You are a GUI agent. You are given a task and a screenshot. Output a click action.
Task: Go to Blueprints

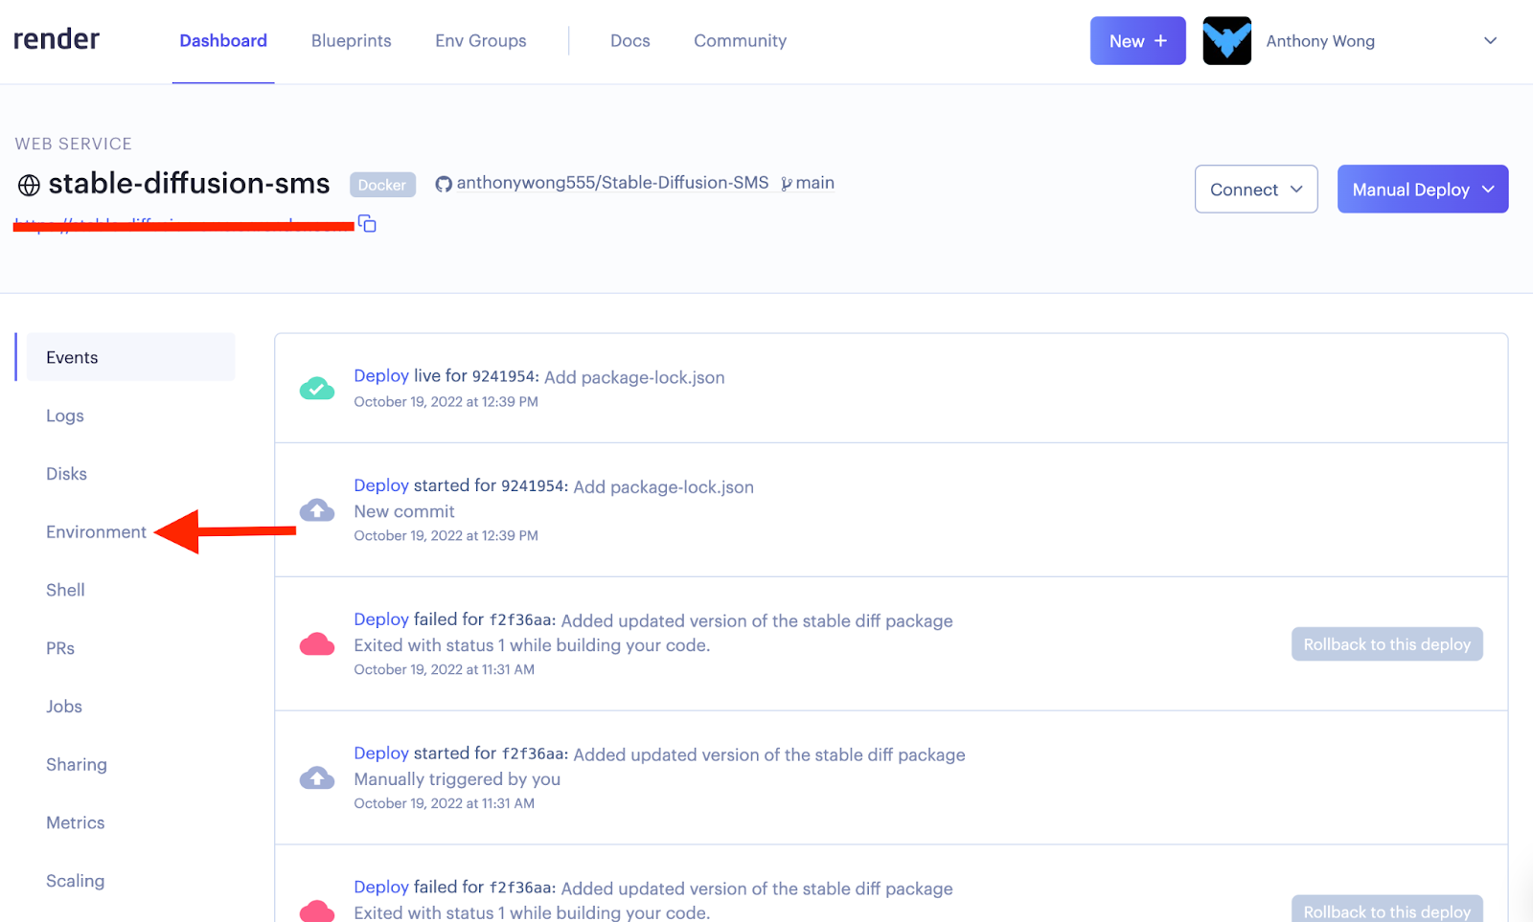click(352, 41)
